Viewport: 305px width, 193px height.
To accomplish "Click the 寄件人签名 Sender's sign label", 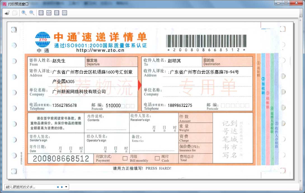I will coord(40,138).
